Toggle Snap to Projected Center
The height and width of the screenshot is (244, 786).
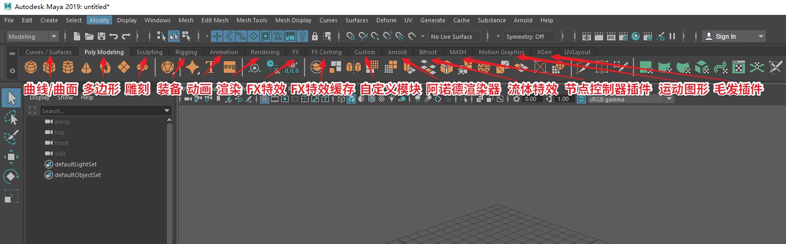(x=388, y=36)
